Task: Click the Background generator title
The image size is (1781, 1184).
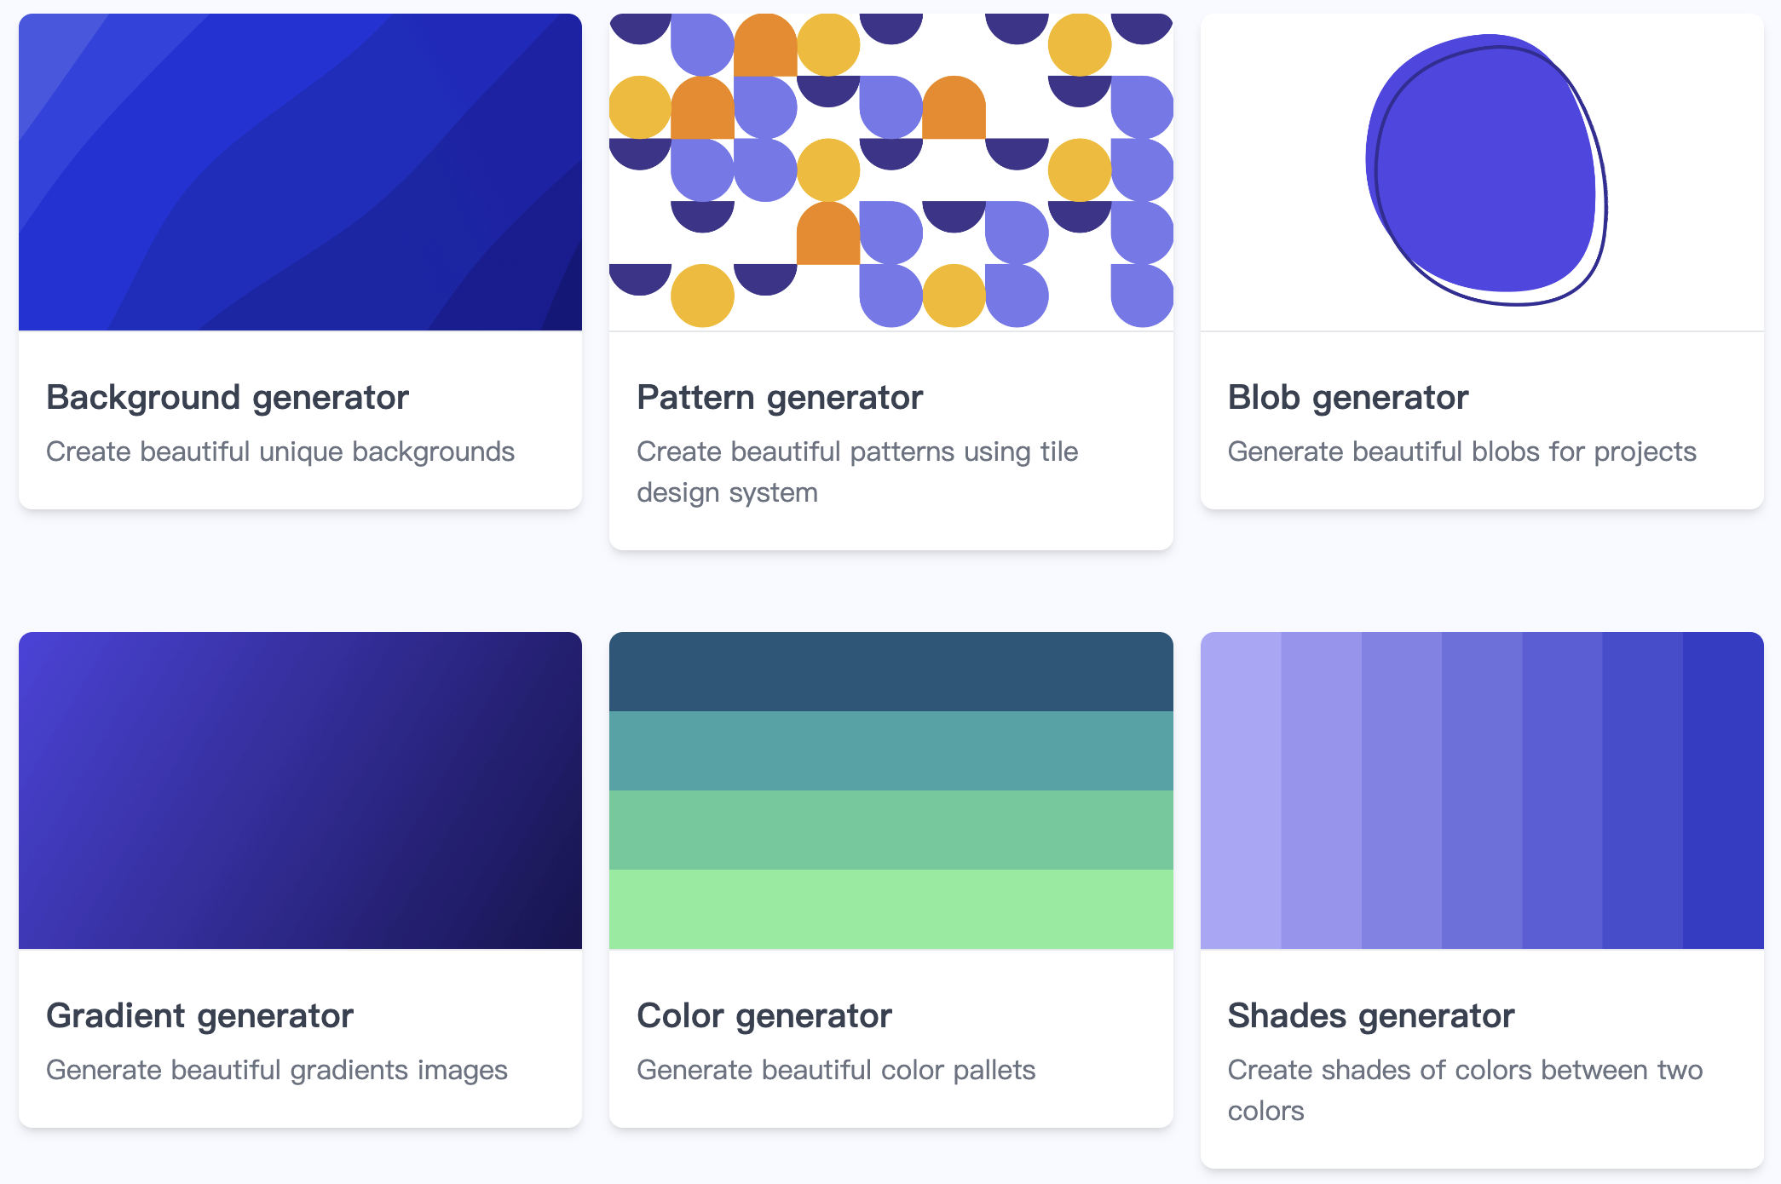Action: 228,398
